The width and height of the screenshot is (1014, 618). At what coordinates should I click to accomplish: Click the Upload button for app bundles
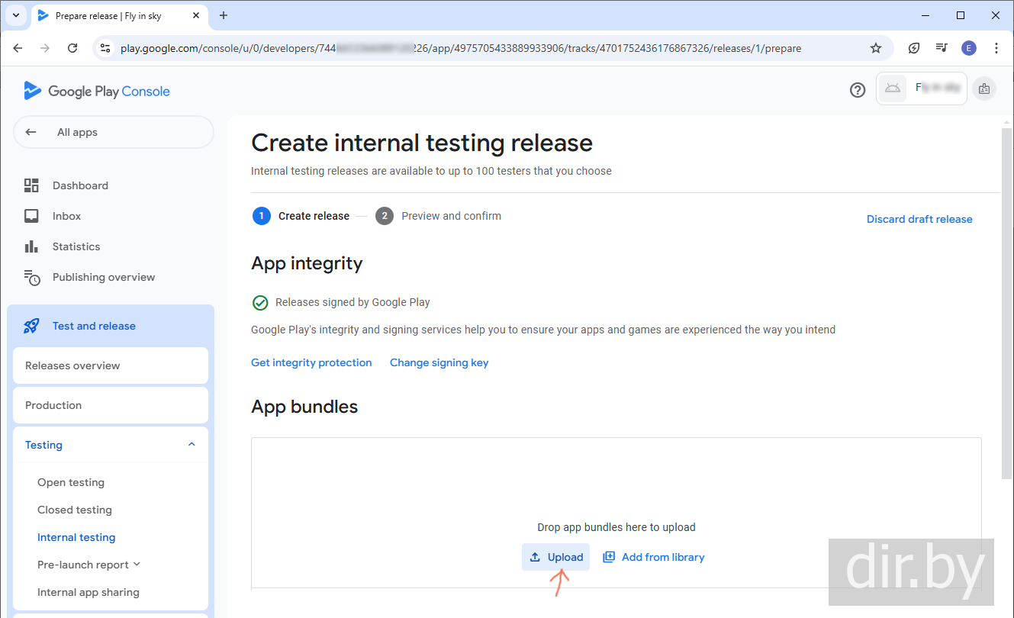[557, 557]
